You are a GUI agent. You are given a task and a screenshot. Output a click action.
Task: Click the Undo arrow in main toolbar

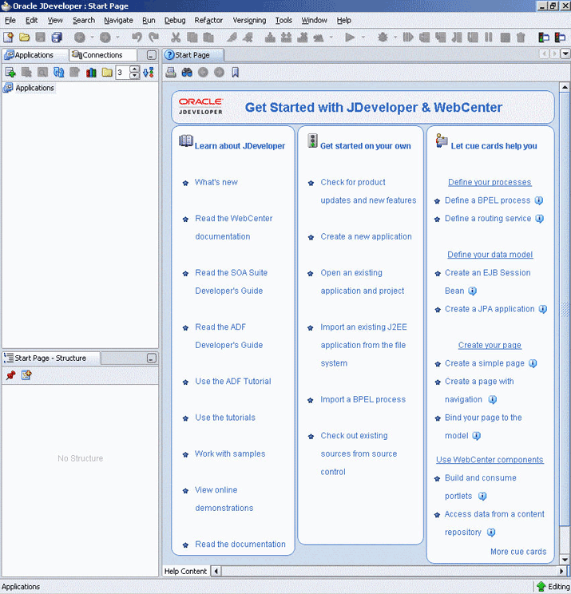(137, 37)
